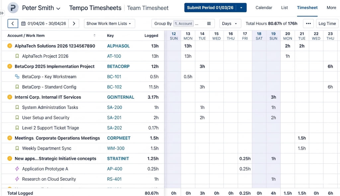
Task: Click BetaCorp Standard Config bookmark icon
Action: pos(17,87)
